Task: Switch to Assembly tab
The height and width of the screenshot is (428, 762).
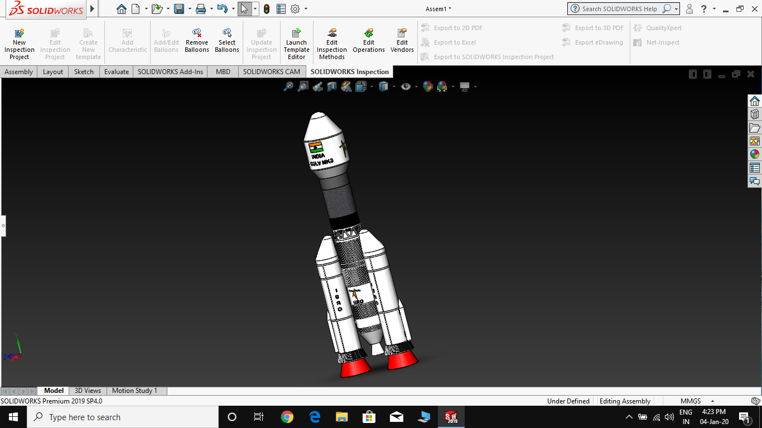Action: click(19, 71)
